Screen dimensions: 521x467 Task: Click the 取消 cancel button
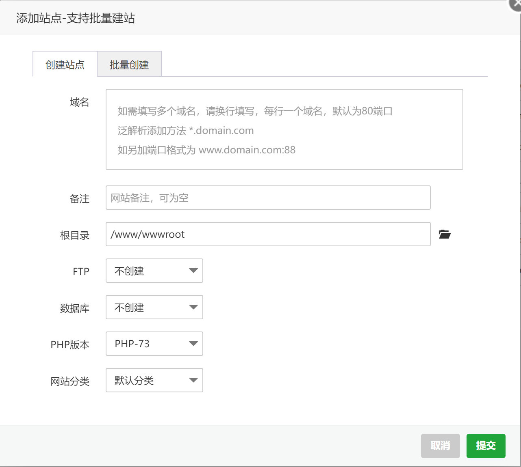pos(440,445)
